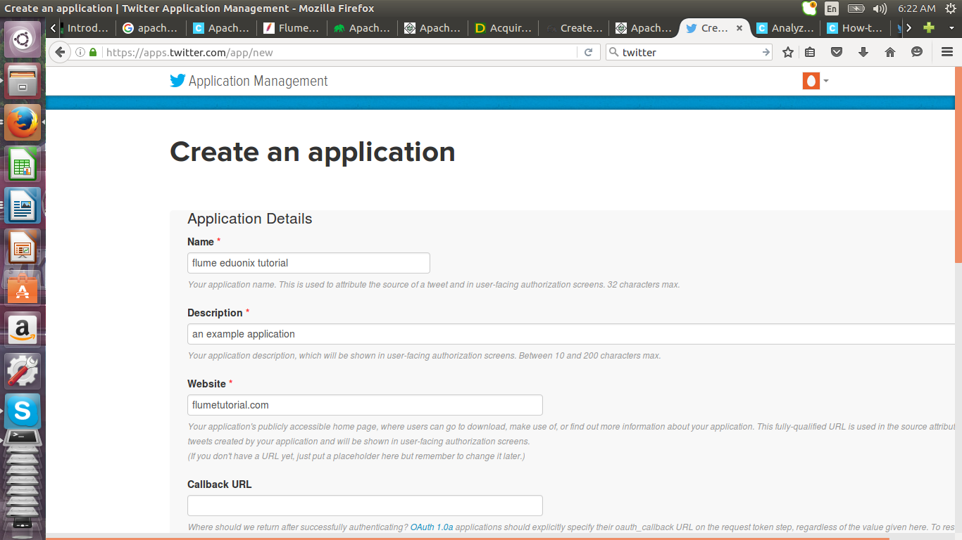Go back with the browser Back arrow
This screenshot has height=540, width=962.
point(60,52)
